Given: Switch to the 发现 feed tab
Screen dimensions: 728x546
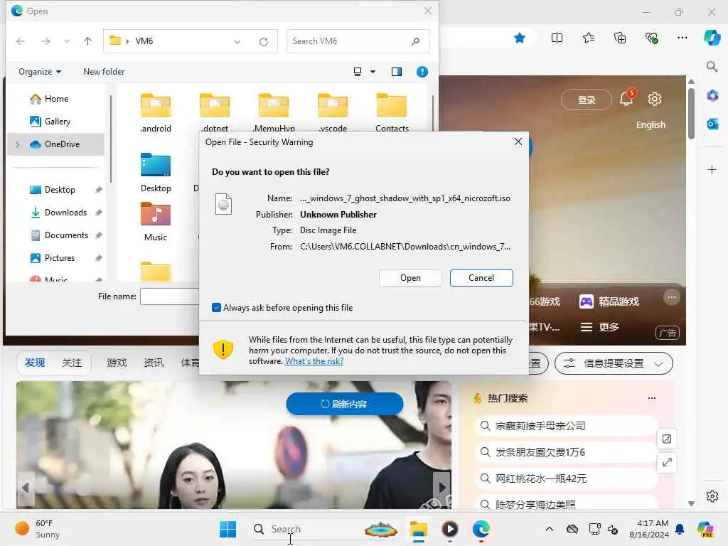Looking at the screenshot, I should pos(35,363).
